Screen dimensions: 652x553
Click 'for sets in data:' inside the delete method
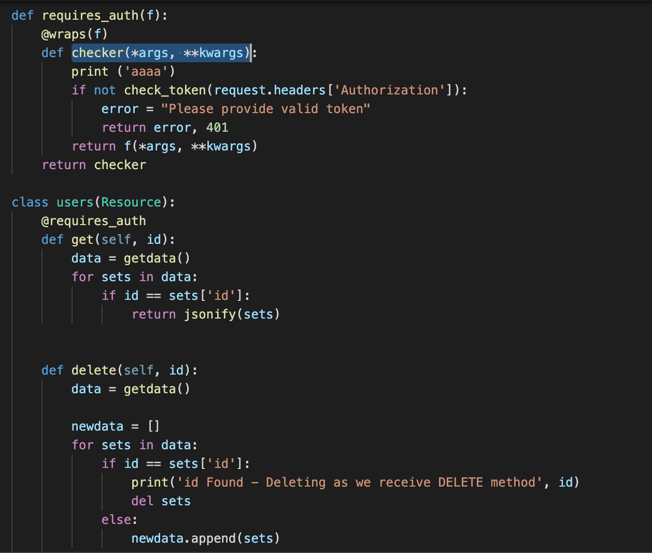[x=135, y=445]
